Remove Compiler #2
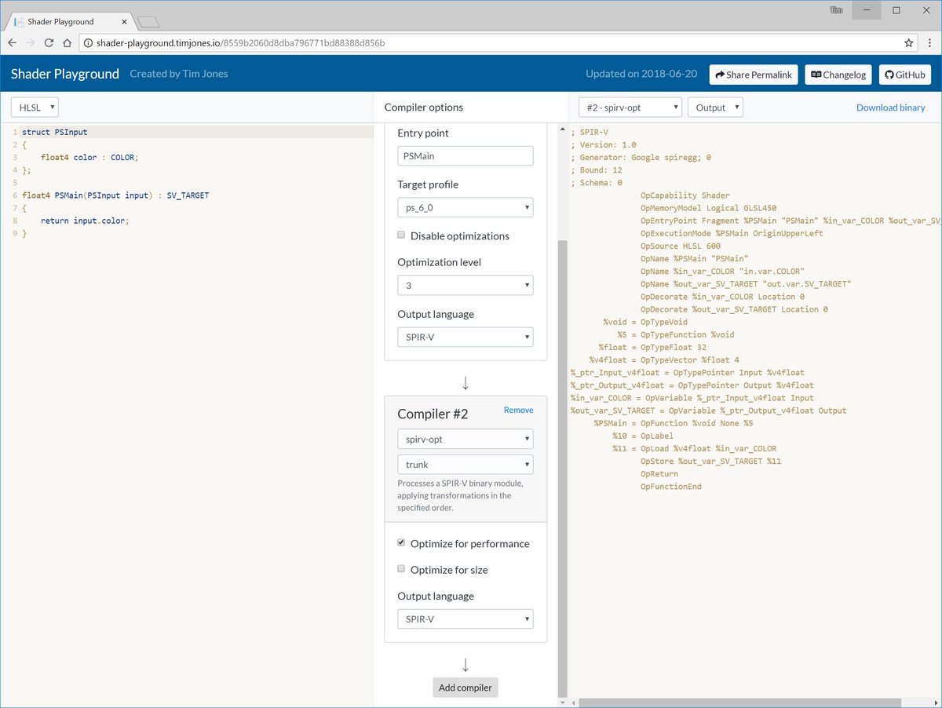Image resolution: width=942 pixels, height=708 pixels. tap(518, 410)
